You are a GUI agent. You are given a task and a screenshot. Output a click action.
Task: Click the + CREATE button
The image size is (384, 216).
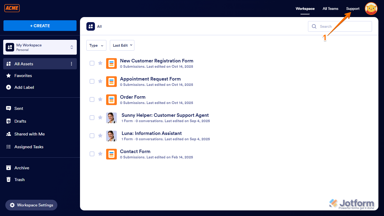pos(40,26)
